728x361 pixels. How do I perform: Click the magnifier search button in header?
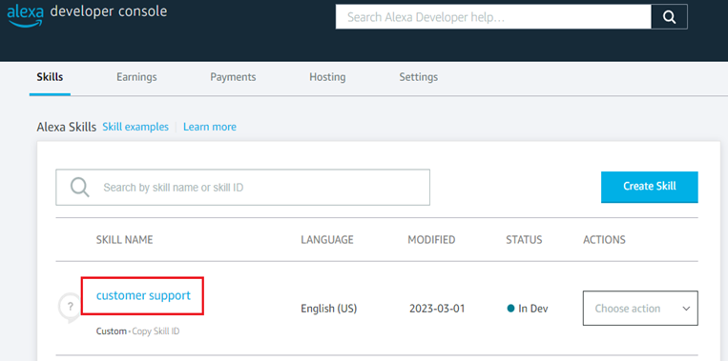tap(669, 17)
